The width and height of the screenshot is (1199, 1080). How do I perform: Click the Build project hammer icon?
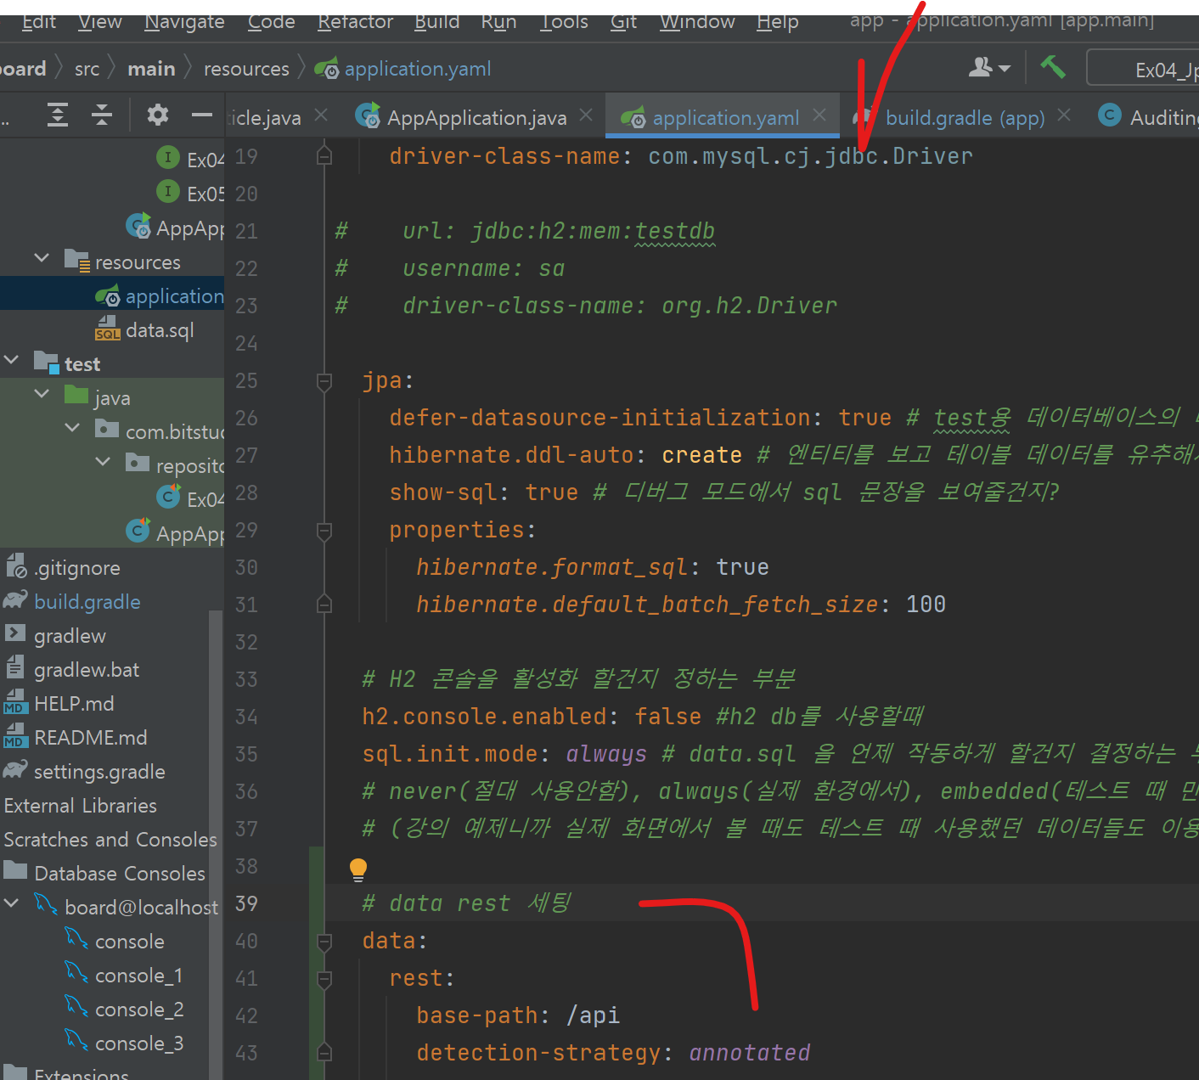pos(1053,67)
